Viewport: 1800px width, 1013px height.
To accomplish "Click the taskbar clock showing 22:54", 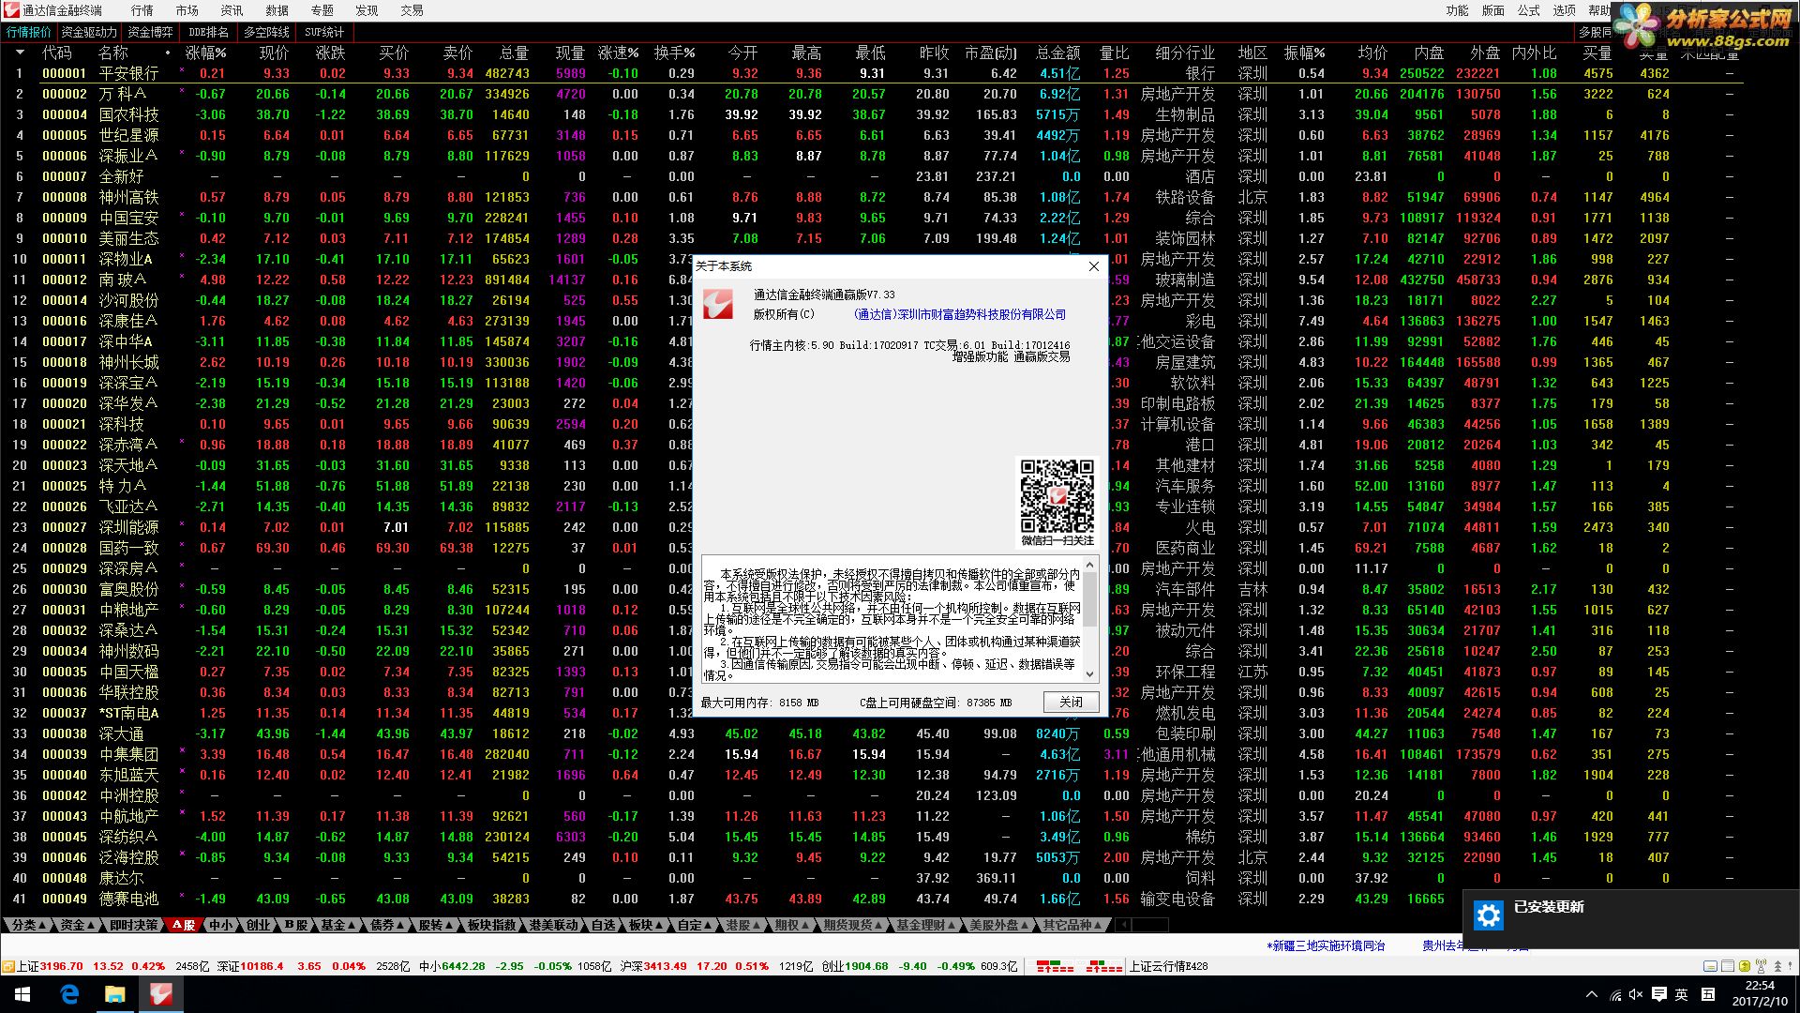I will coord(1759,994).
